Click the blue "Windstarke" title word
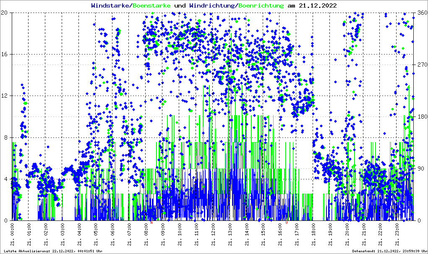Screen dimensions: 428x254 (x=110, y=5)
